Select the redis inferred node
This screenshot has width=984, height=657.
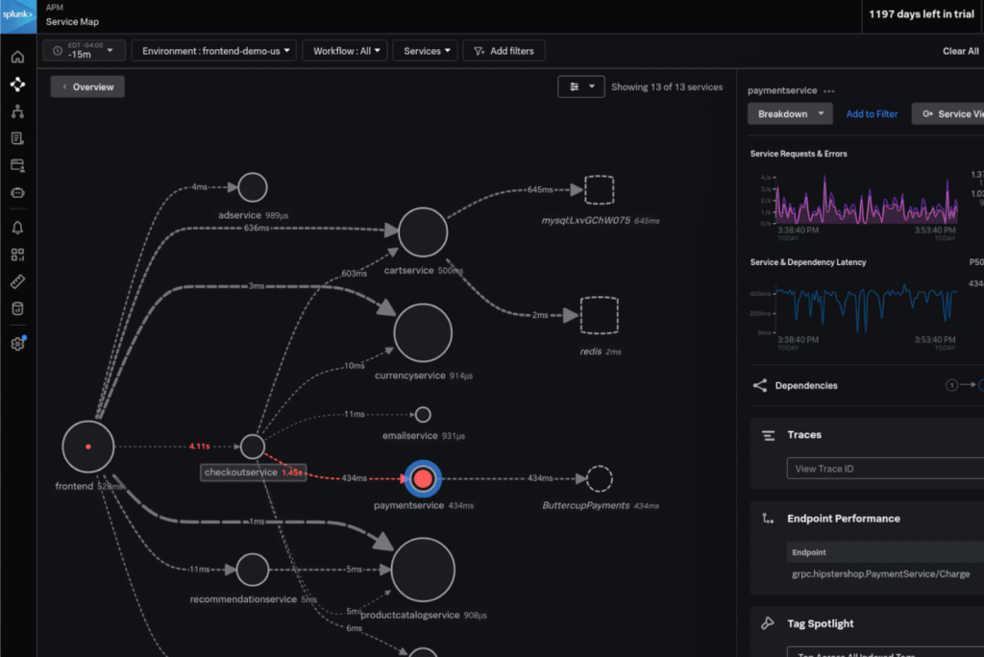tap(600, 315)
